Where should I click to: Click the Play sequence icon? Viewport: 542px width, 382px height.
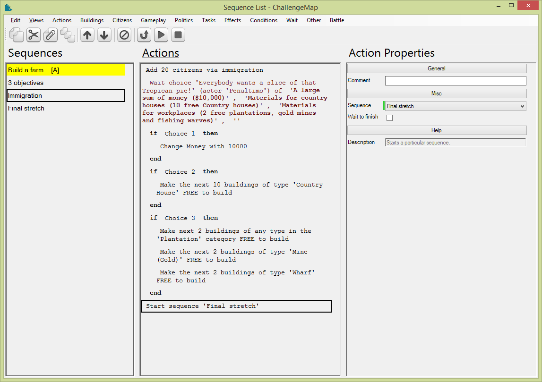click(161, 35)
